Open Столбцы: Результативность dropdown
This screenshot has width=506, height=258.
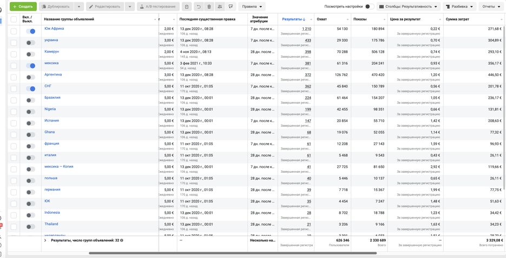pos(409,6)
